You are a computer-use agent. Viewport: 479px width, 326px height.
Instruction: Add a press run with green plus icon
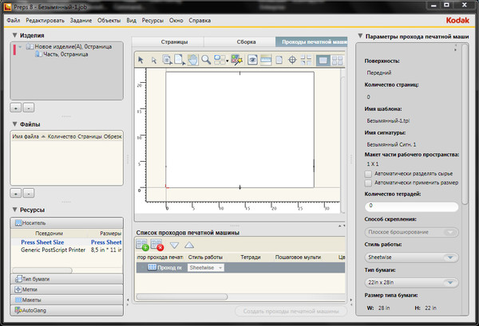click(144, 245)
